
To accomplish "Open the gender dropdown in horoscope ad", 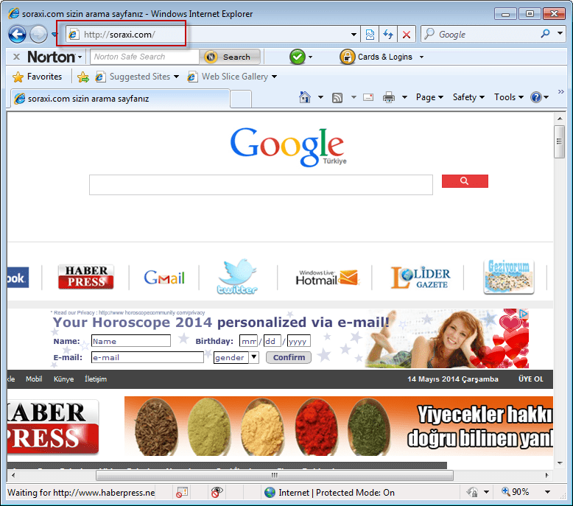I will (x=236, y=357).
